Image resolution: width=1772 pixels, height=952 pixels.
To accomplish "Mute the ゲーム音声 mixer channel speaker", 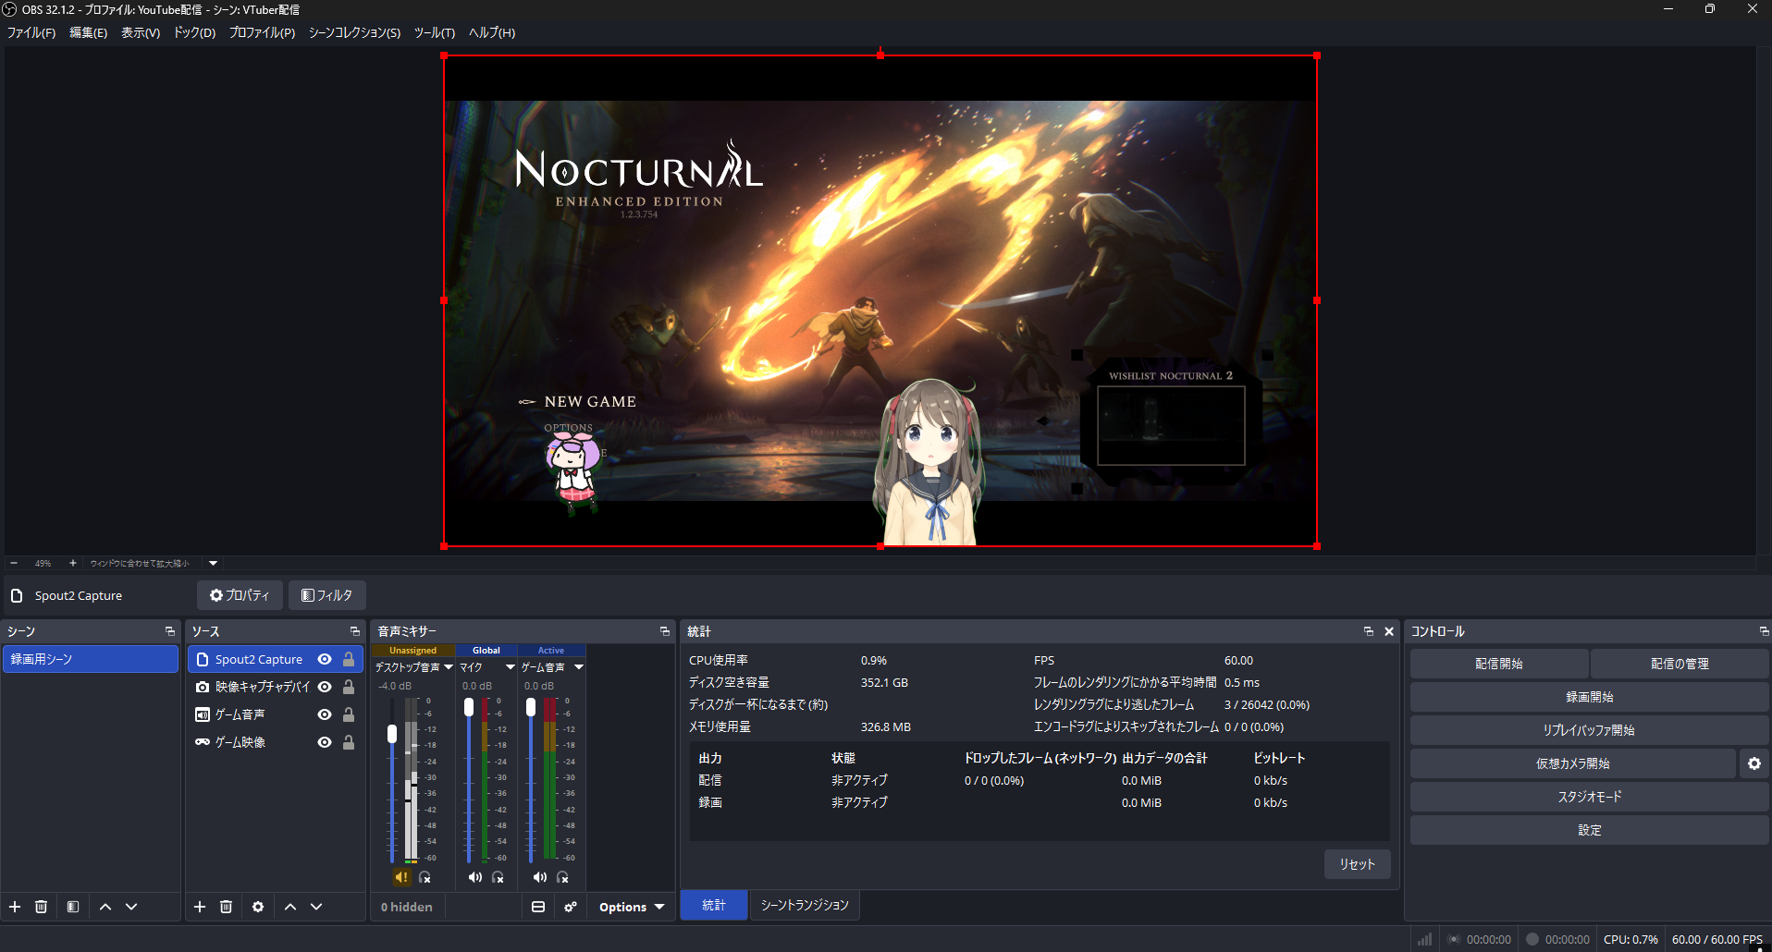I will pyautogui.click(x=540, y=877).
